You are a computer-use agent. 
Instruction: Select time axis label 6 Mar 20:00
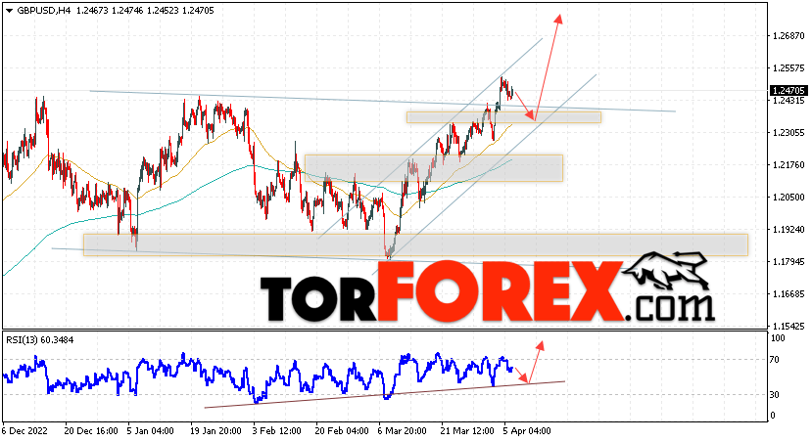(x=402, y=430)
